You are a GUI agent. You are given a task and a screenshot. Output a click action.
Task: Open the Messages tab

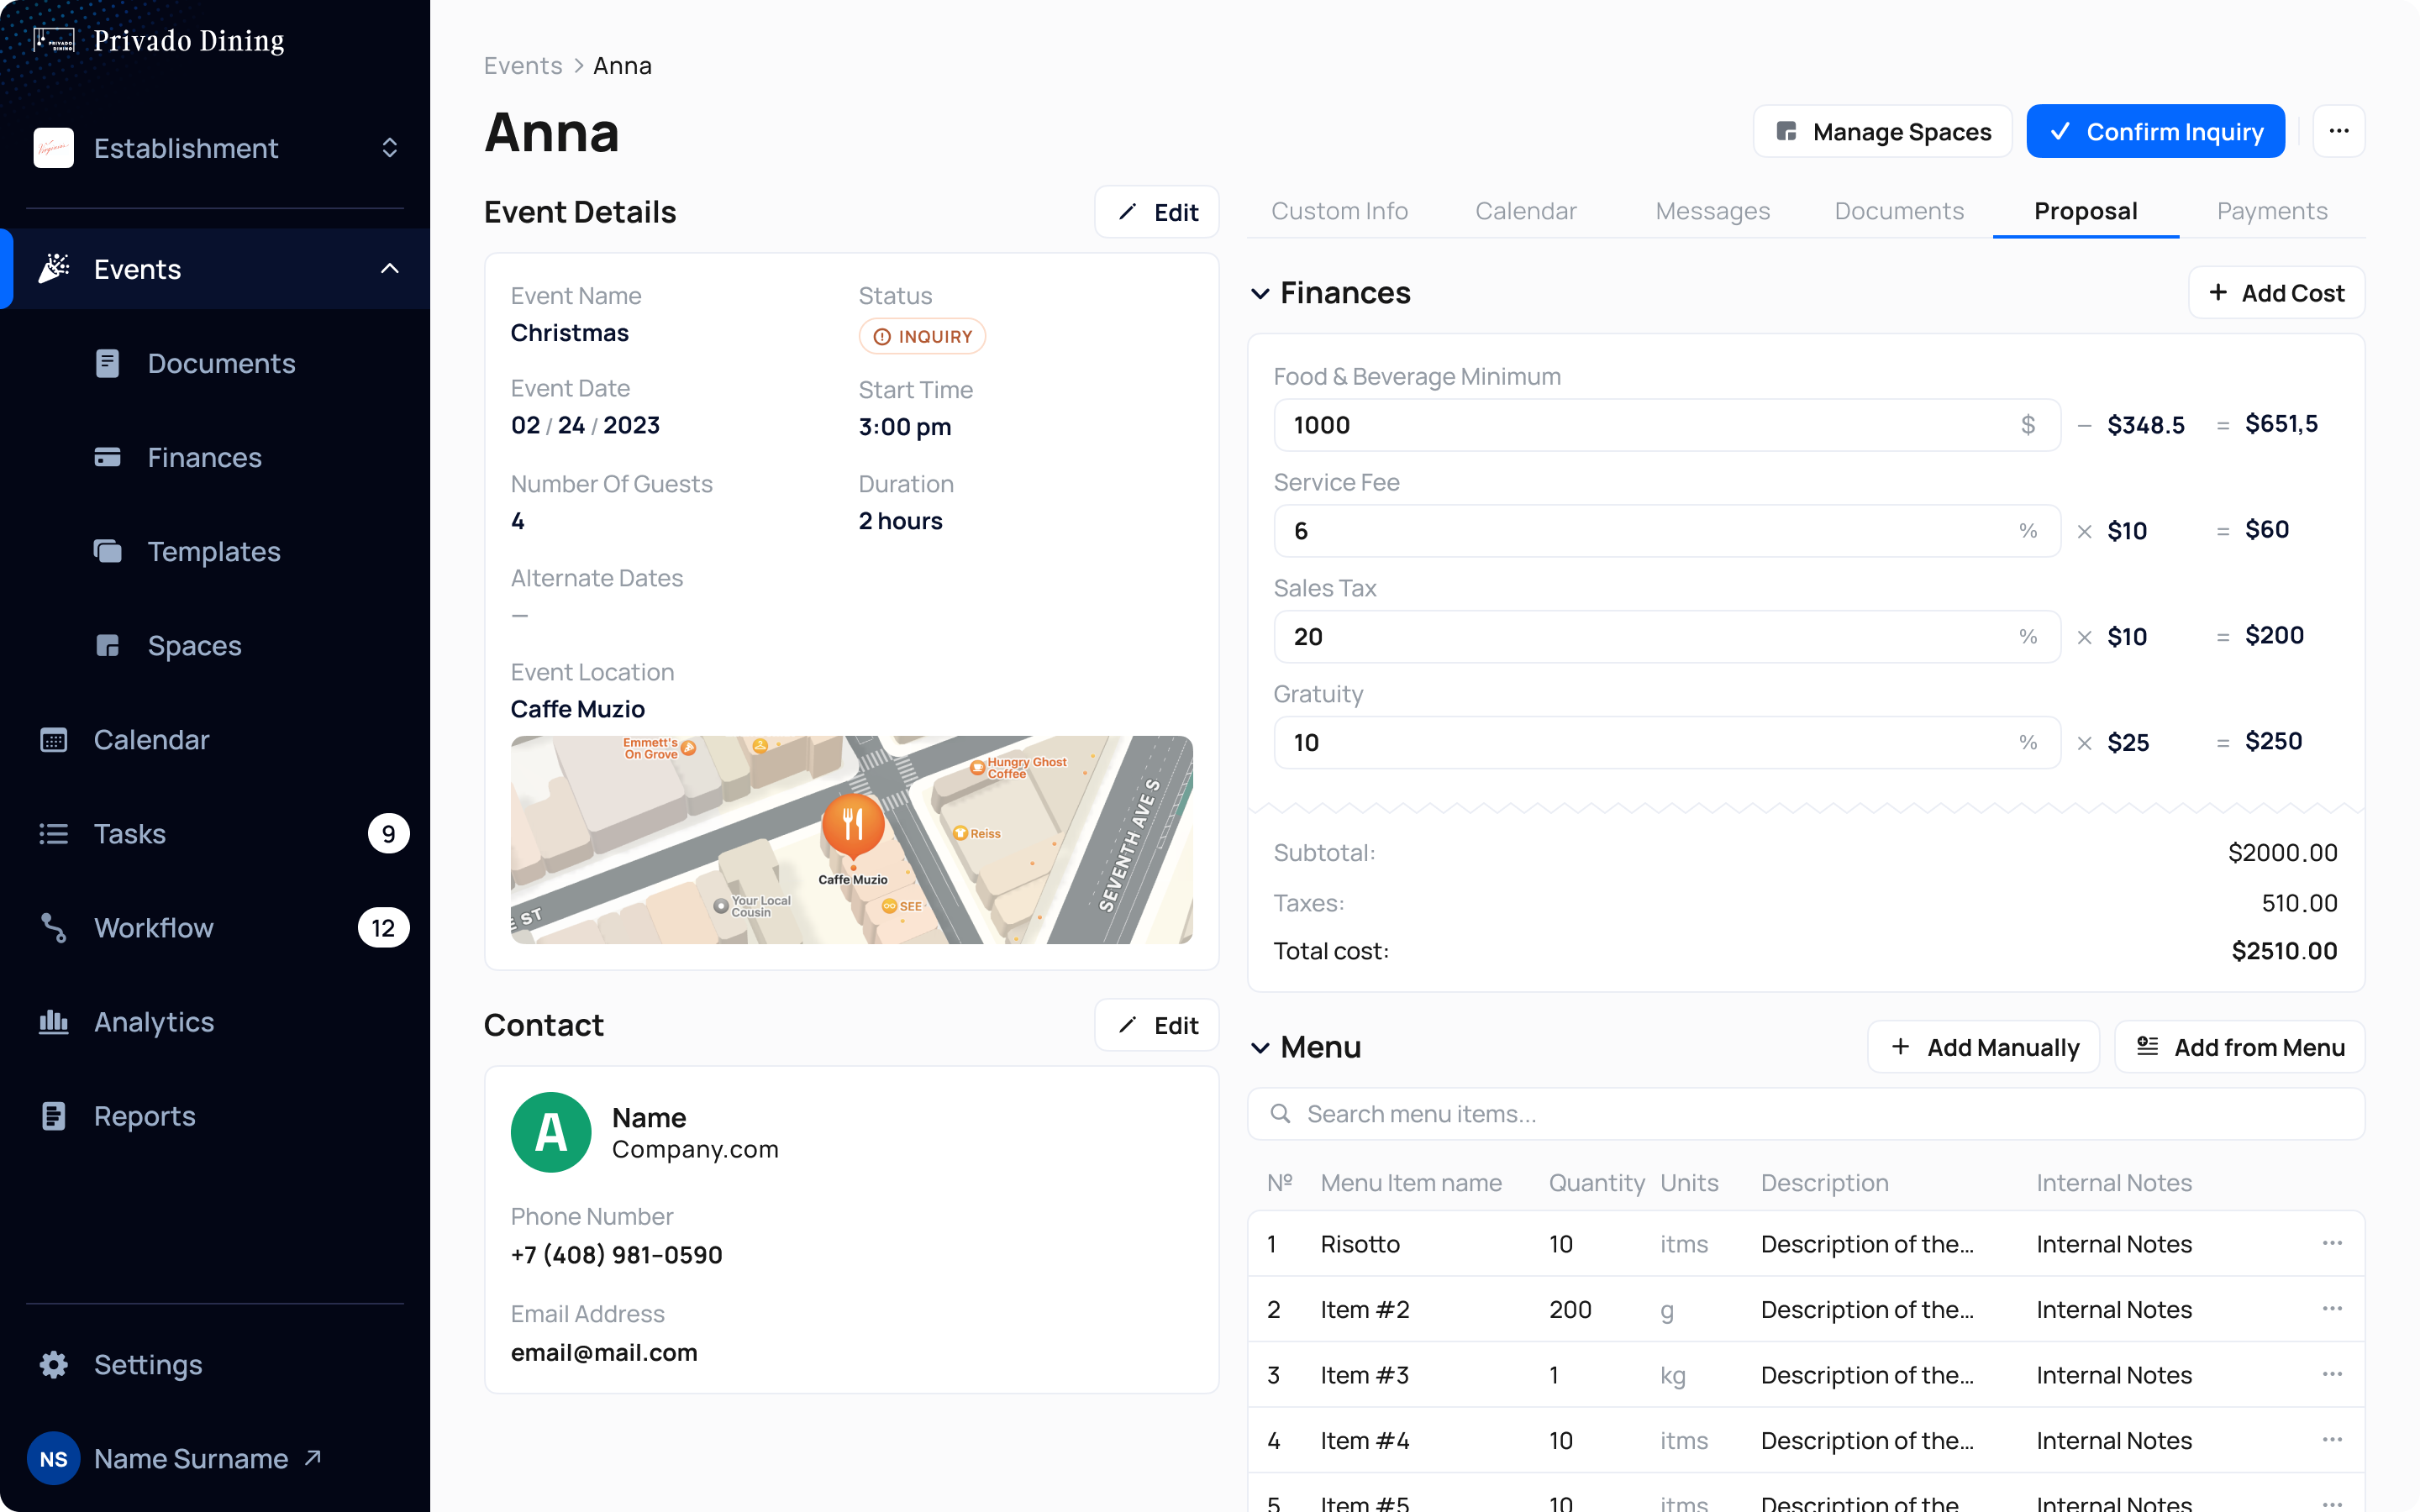pos(1713,211)
